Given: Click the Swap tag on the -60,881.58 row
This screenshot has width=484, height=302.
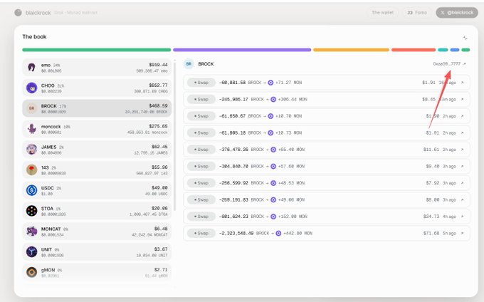Looking at the screenshot, I should pyautogui.click(x=201, y=83).
